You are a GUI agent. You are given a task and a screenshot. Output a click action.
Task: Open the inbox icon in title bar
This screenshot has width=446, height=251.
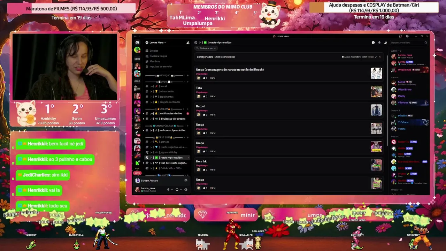[401, 36]
